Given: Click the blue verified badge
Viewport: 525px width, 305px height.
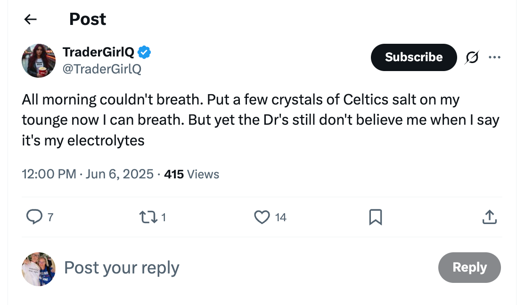Looking at the screenshot, I should point(145,52).
